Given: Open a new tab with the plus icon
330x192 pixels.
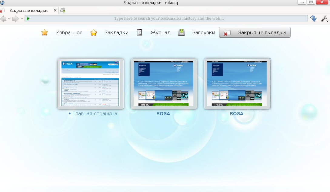Looking at the screenshot, I should (63, 10).
